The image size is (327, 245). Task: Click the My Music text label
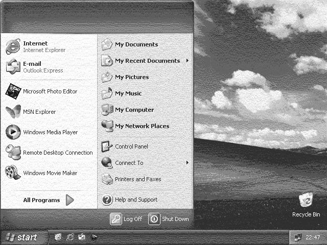tap(128, 93)
